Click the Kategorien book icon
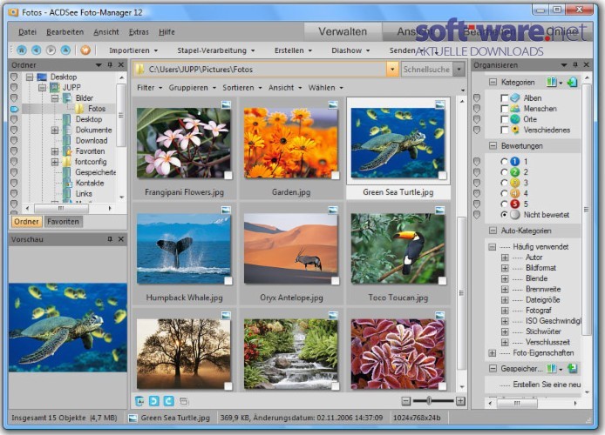Image resolution: width=605 pixels, height=435 pixels. click(x=552, y=82)
